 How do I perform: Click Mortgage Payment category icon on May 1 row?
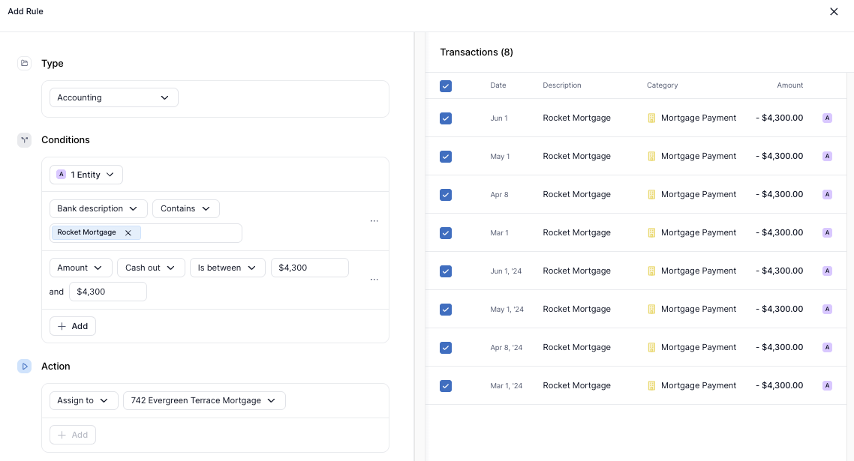651,156
